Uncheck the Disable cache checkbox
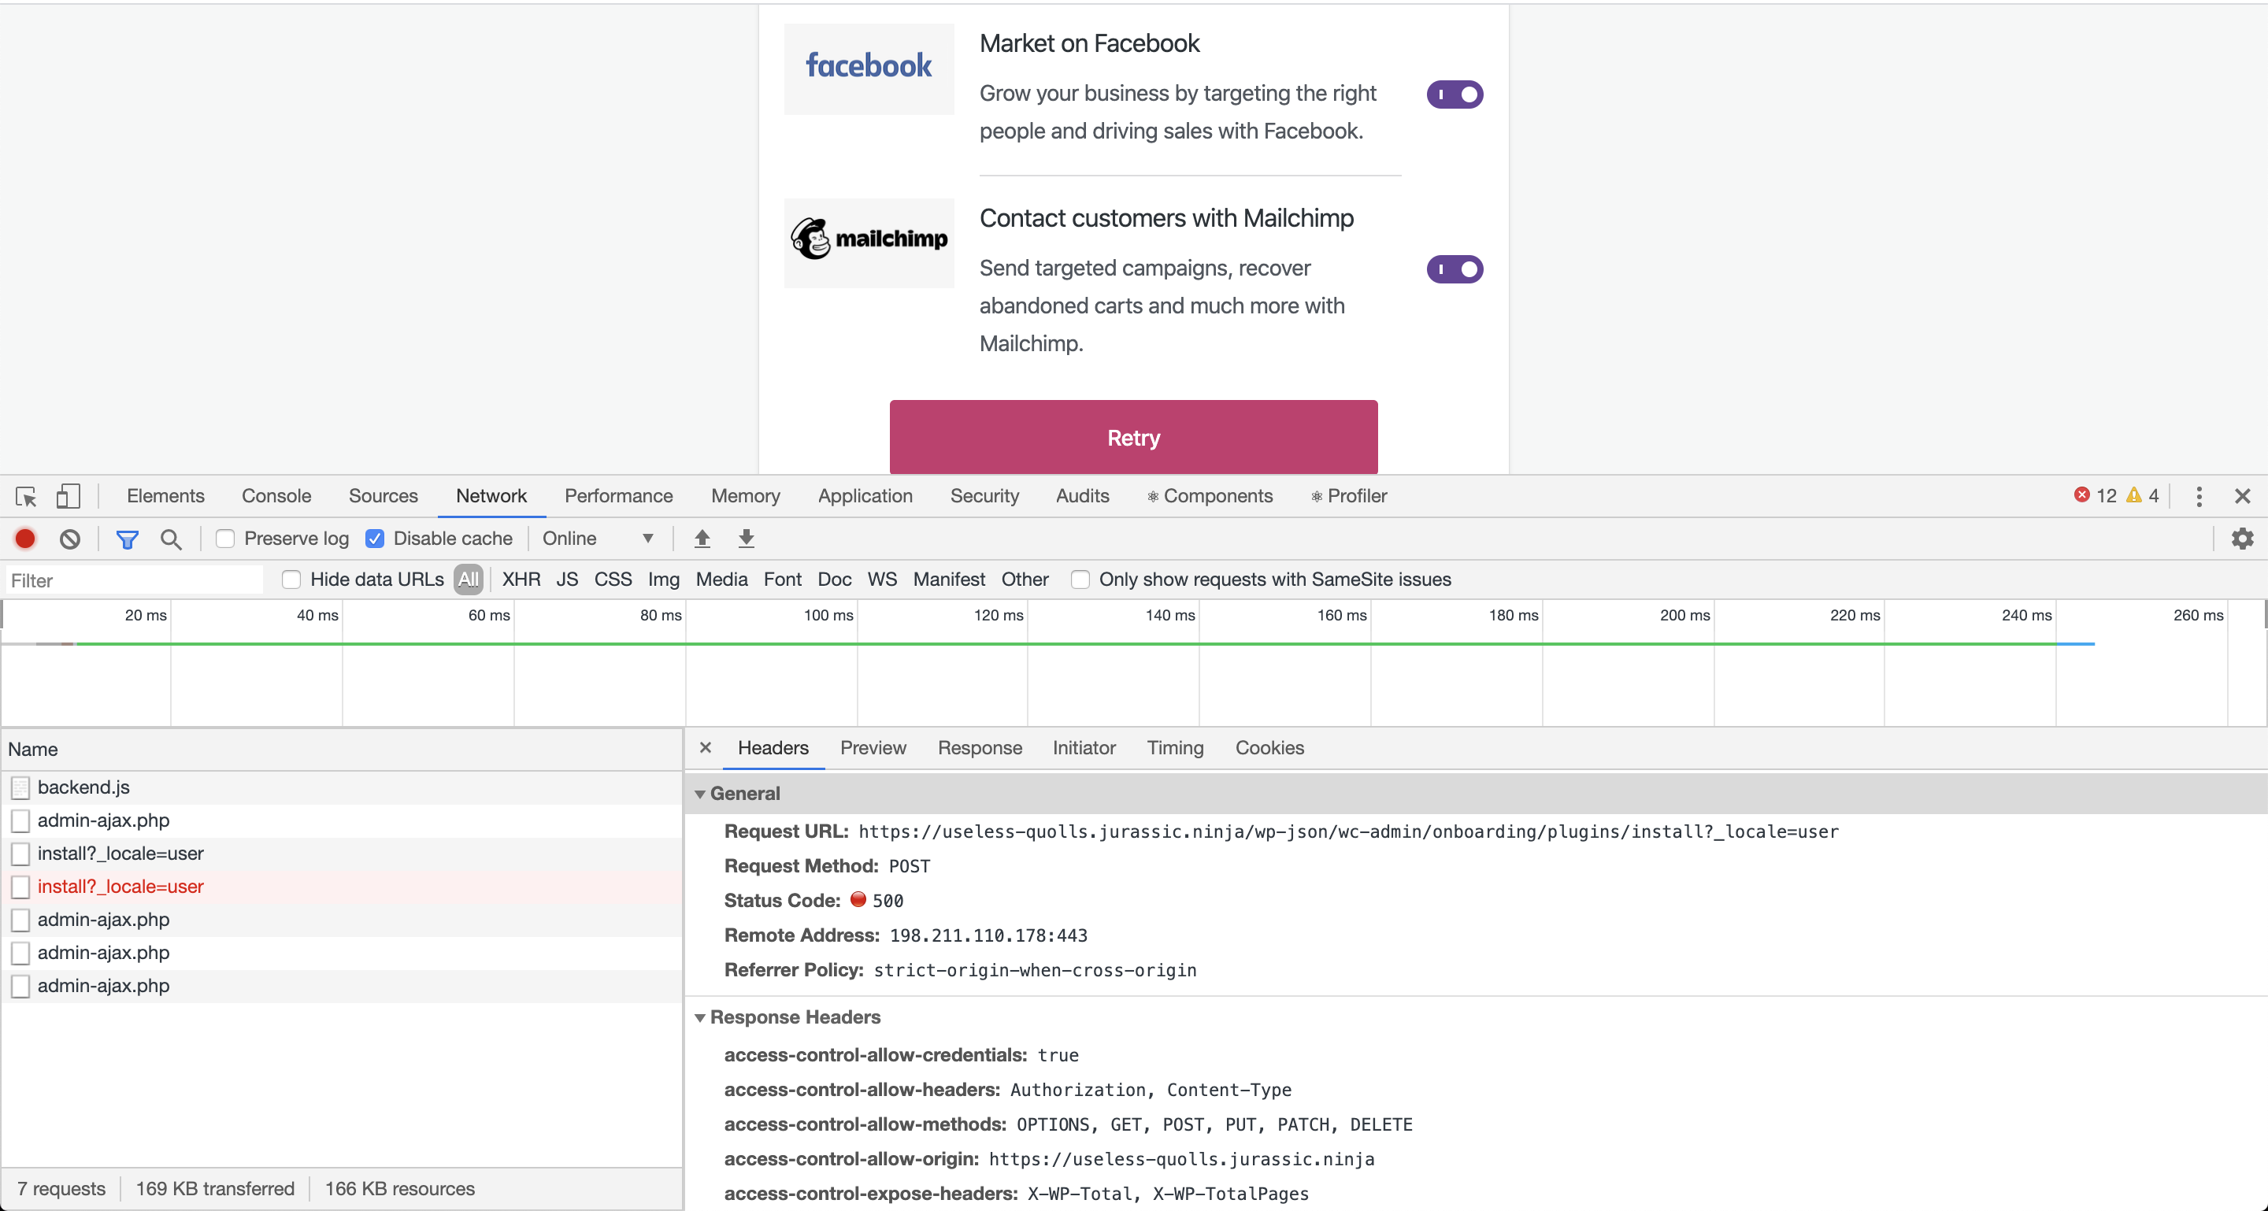 [x=375, y=539]
